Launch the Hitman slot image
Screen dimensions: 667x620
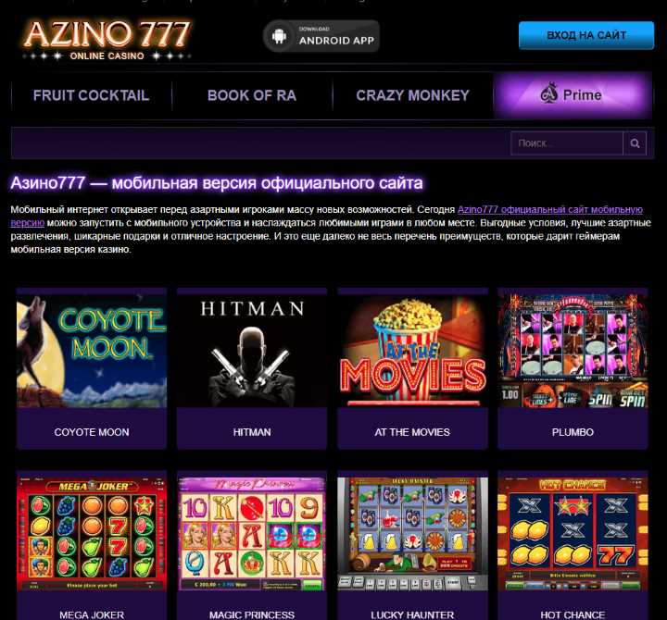click(252, 351)
